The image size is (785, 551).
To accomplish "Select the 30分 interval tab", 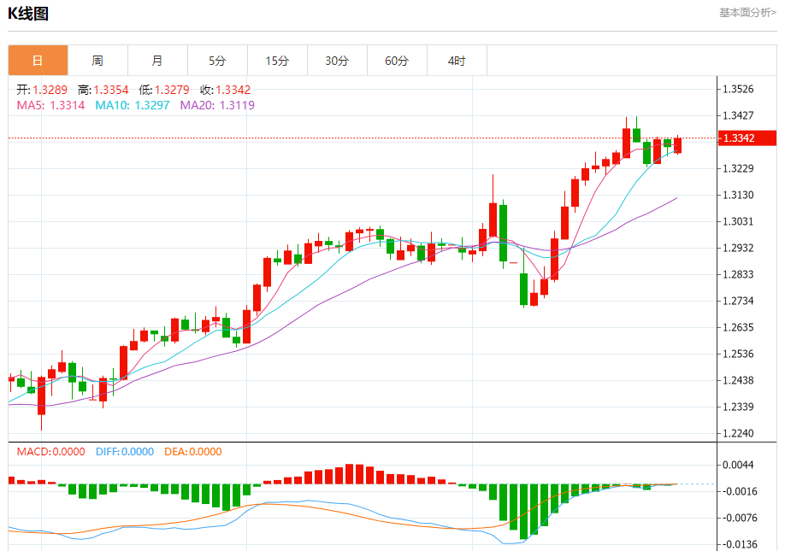I will coord(337,61).
